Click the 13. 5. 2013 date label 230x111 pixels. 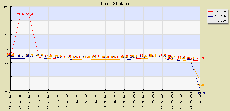click(191, 101)
